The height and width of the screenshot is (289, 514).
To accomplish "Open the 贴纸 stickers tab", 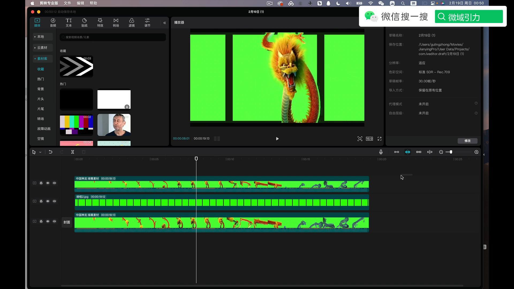I will pyautogui.click(x=84, y=22).
